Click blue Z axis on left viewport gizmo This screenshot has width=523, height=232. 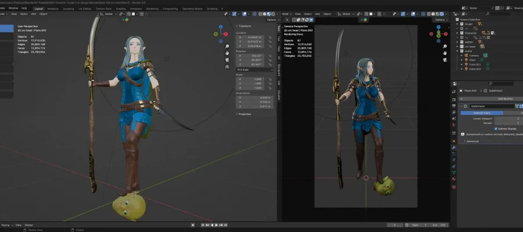click(221, 27)
